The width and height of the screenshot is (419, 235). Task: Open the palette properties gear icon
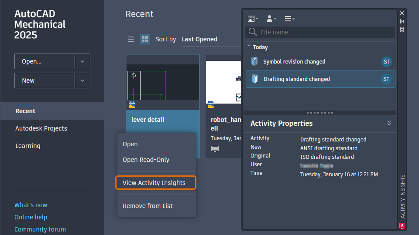click(x=402, y=30)
